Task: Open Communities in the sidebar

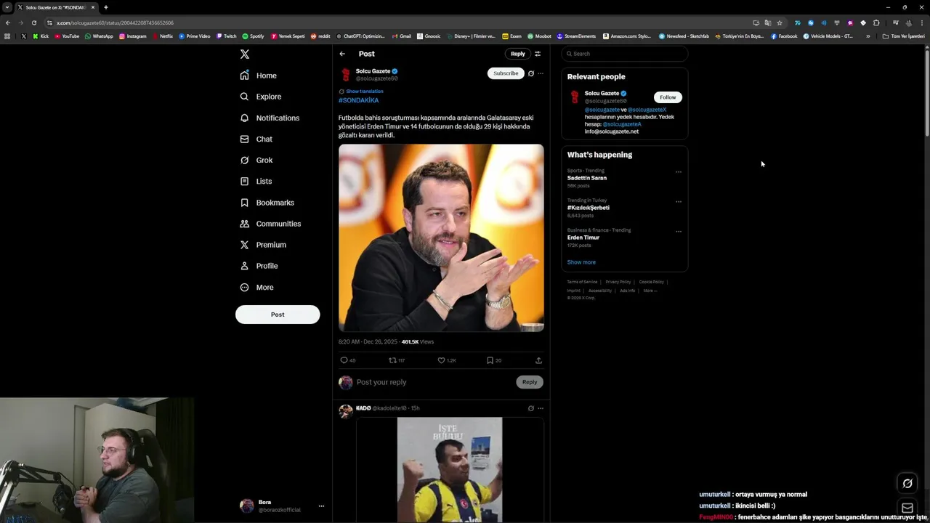Action: (270, 224)
